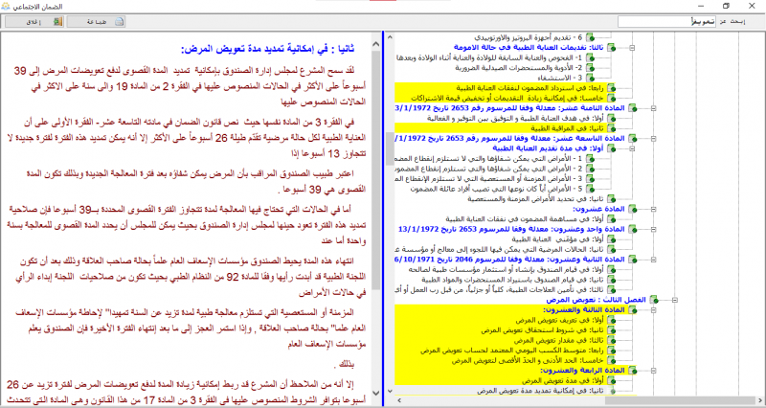
Task: Collapse 'الفصل الثالث : تعويض المرض' chapter
Action: click(675, 300)
